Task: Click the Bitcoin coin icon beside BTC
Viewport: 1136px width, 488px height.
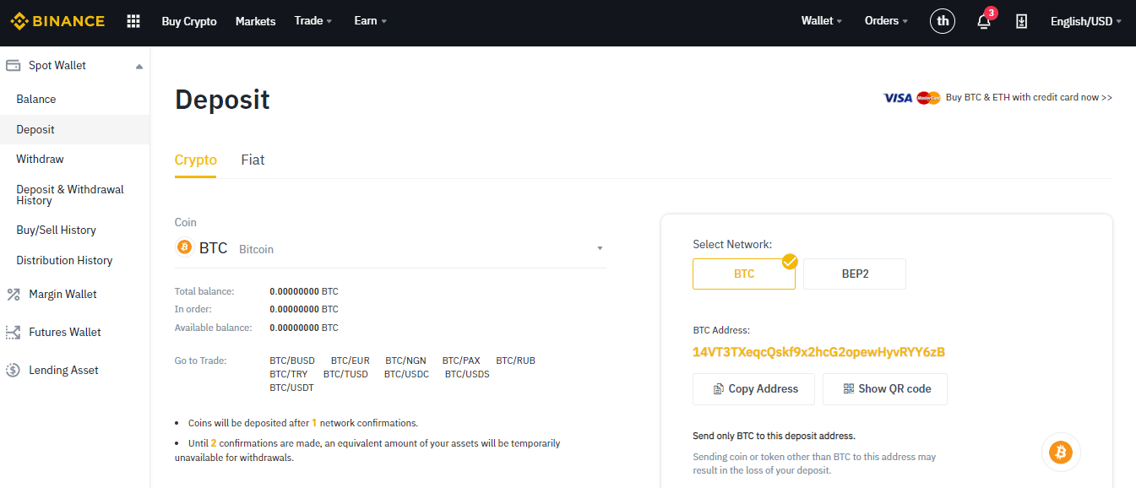Action: pyautogui.click(x=184, y=248)
